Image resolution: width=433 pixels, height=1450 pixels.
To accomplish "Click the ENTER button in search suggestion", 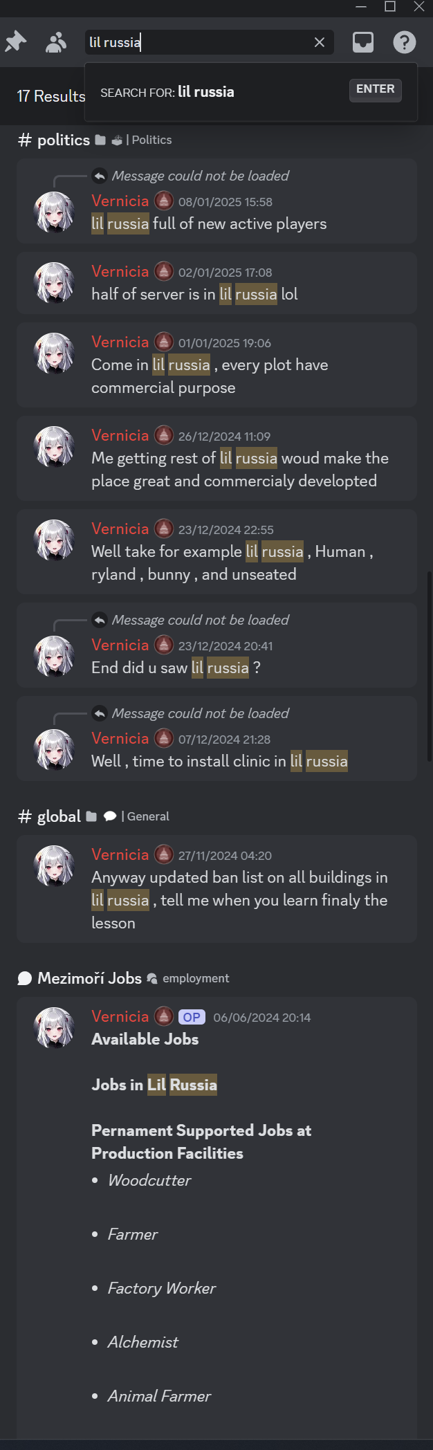I will [x=376, y=90].
